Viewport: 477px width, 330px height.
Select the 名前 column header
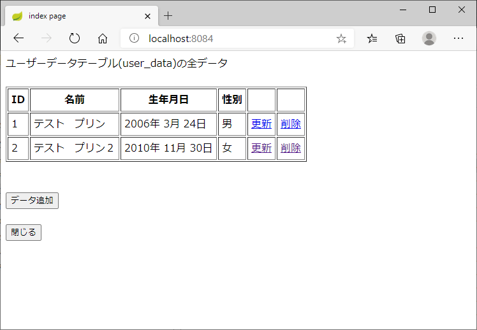pos(75,99)
